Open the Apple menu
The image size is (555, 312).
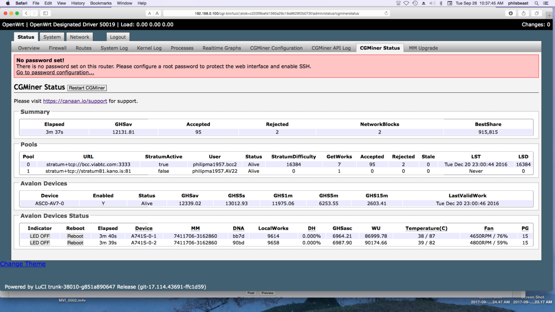[7, 3]
